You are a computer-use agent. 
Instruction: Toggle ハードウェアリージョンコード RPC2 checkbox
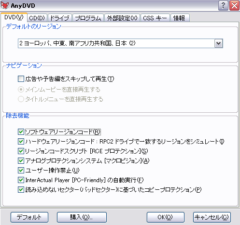(21, 142)
